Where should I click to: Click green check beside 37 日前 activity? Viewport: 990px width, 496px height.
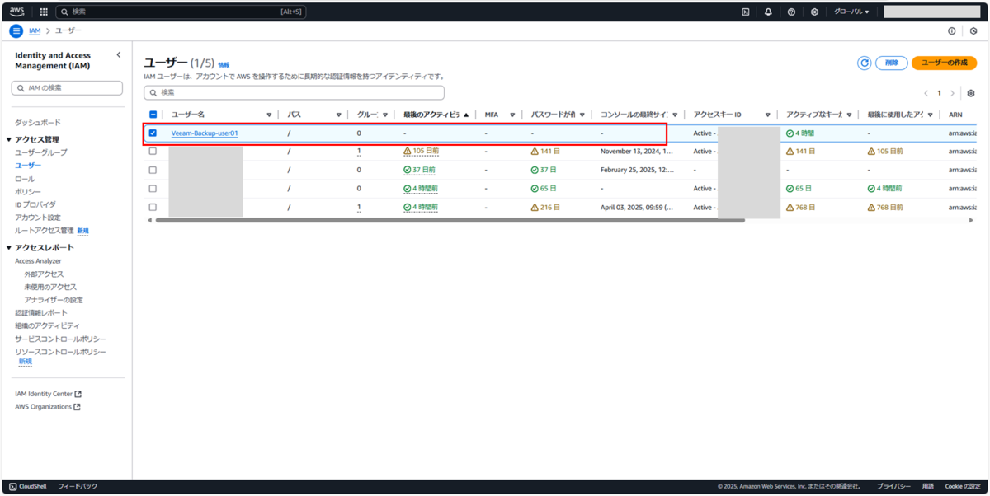408,170
